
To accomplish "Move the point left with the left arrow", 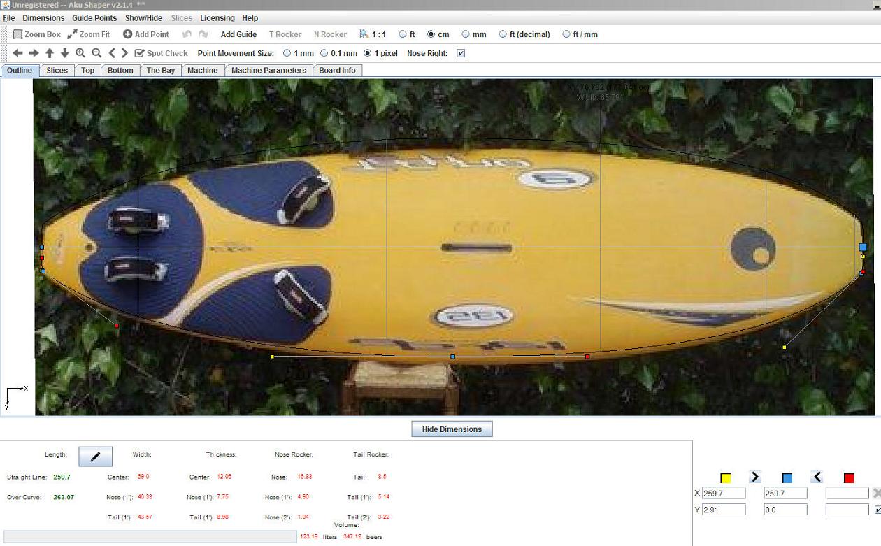I will (x=17, y=53).
